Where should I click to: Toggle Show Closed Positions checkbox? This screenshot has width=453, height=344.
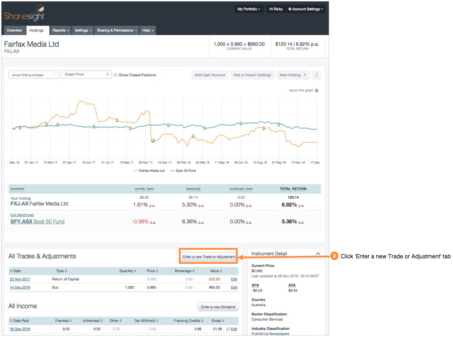click(115, 75)
